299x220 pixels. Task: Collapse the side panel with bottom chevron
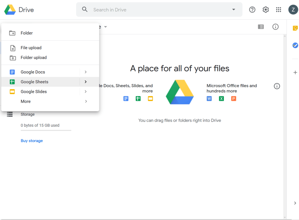pos(295,203)
